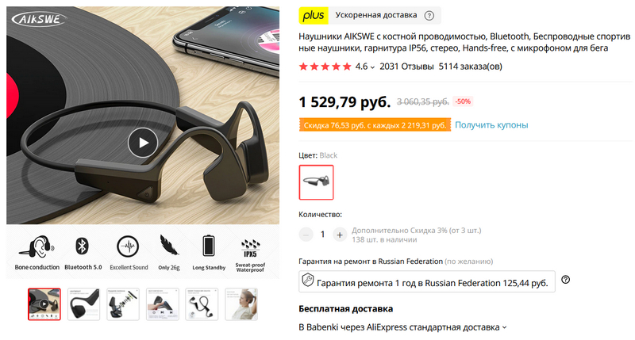Select the 1-year repair warranty option
Screen dimensions: 635x340
427,281
